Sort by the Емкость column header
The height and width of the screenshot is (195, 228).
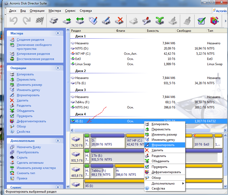click(161, 31)
